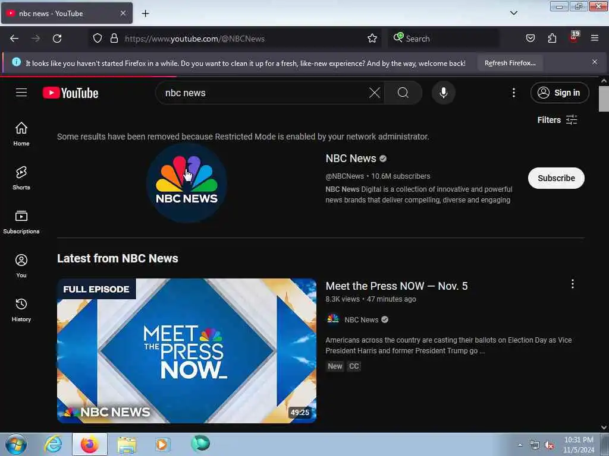Open action menu for Meet the Press video
Viewport: 609px width, 456px height.
[x=572, y=284]
